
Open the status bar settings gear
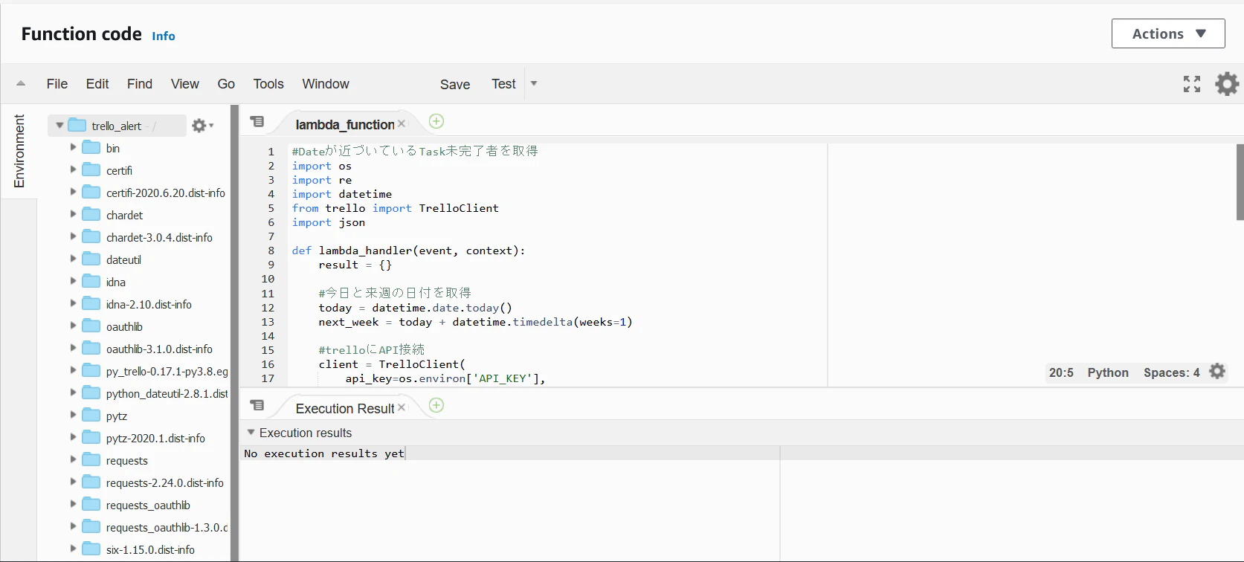[x=1217, y=371]
